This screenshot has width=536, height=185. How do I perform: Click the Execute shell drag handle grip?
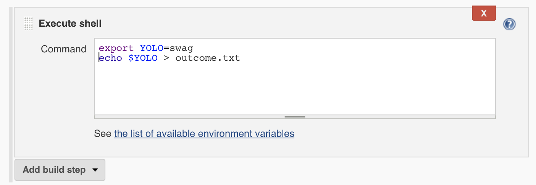pos(29,24)
